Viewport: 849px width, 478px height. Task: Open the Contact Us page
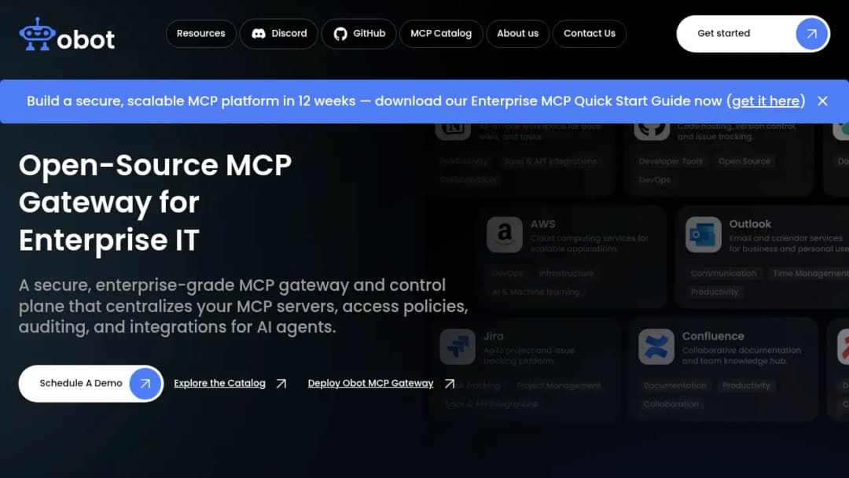pos(589,34)
